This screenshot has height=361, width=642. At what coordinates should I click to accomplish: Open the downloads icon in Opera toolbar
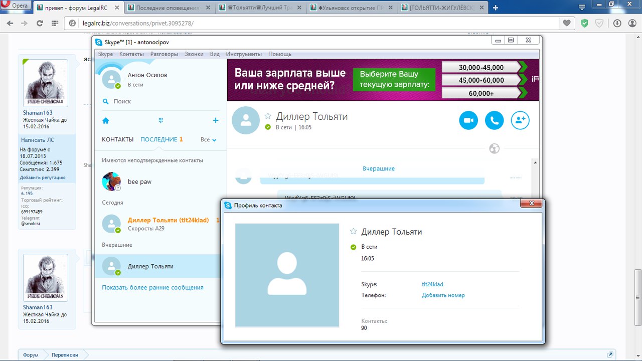(x=617, y=23)
